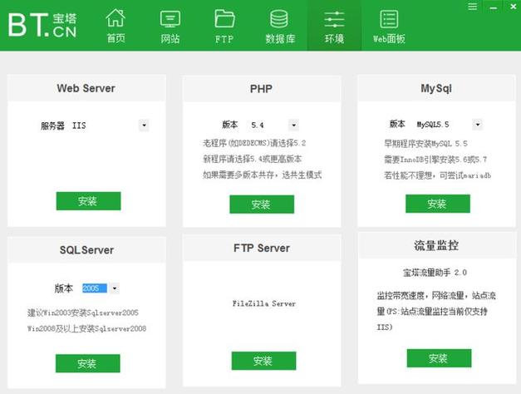The image size is (521, 394).
Task: Expand the MySql 版本 dropdown arrow
Action: (478, 125)
